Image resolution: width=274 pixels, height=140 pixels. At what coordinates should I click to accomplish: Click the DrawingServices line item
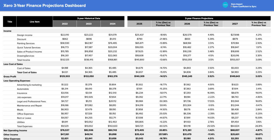point(26,56)
